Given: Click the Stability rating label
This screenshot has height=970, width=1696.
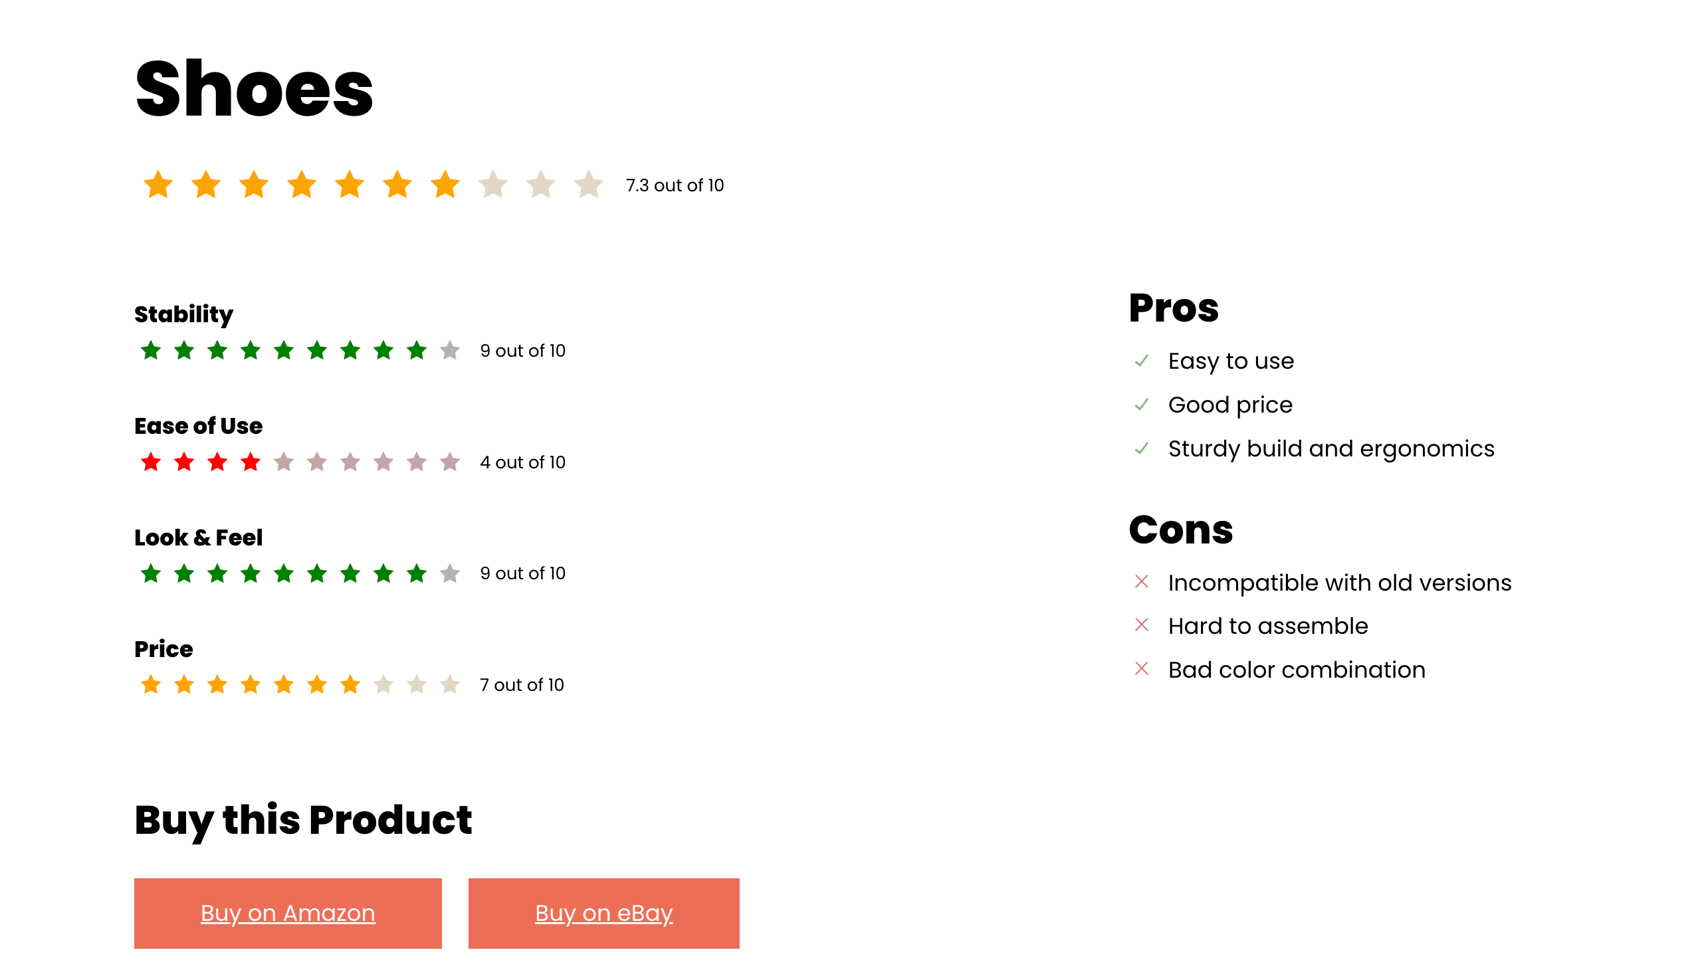Looking at the screenshot, I should click(x=184, y=314).
